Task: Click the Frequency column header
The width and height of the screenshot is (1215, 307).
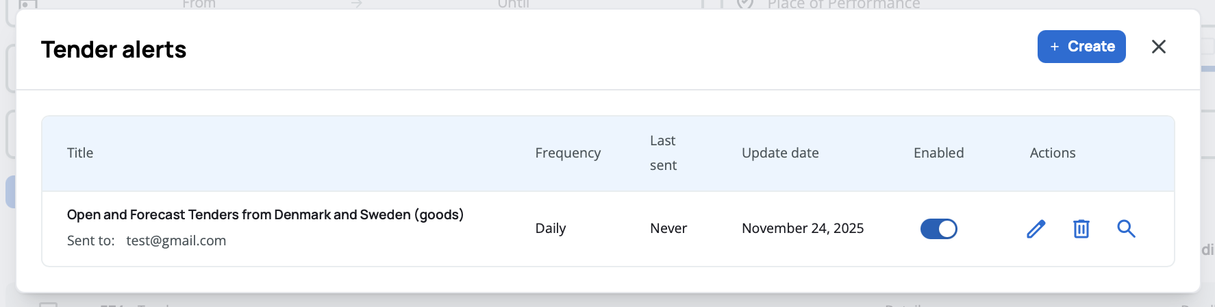Action: coord(568,153)
